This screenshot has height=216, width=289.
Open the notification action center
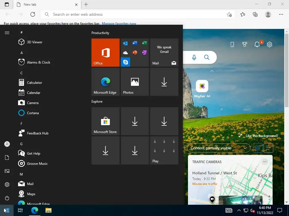pos(280,210)
